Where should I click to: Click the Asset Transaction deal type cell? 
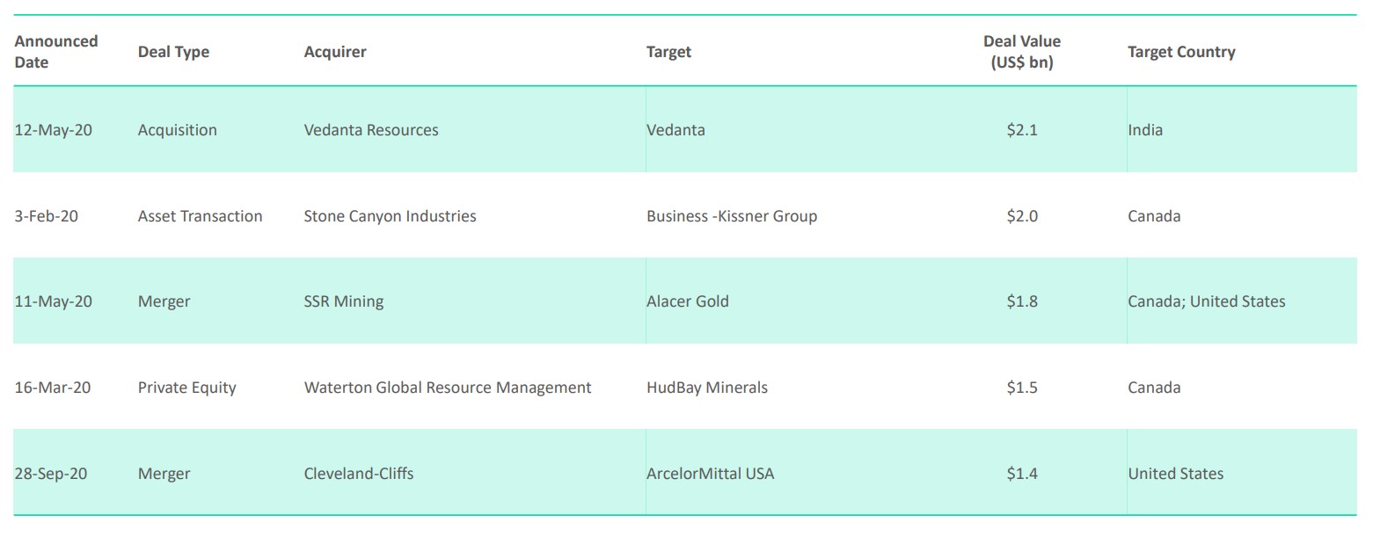point(201,216)
